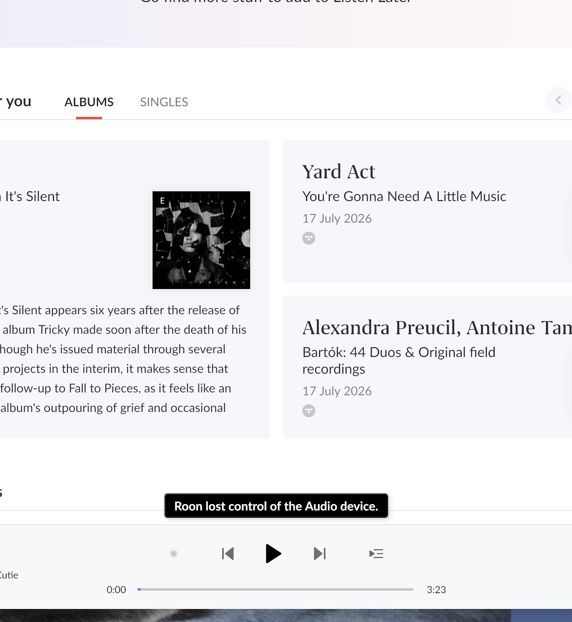Click the It's Silent album title
This screenshot has height=622, width=572.
coord(30,197)
